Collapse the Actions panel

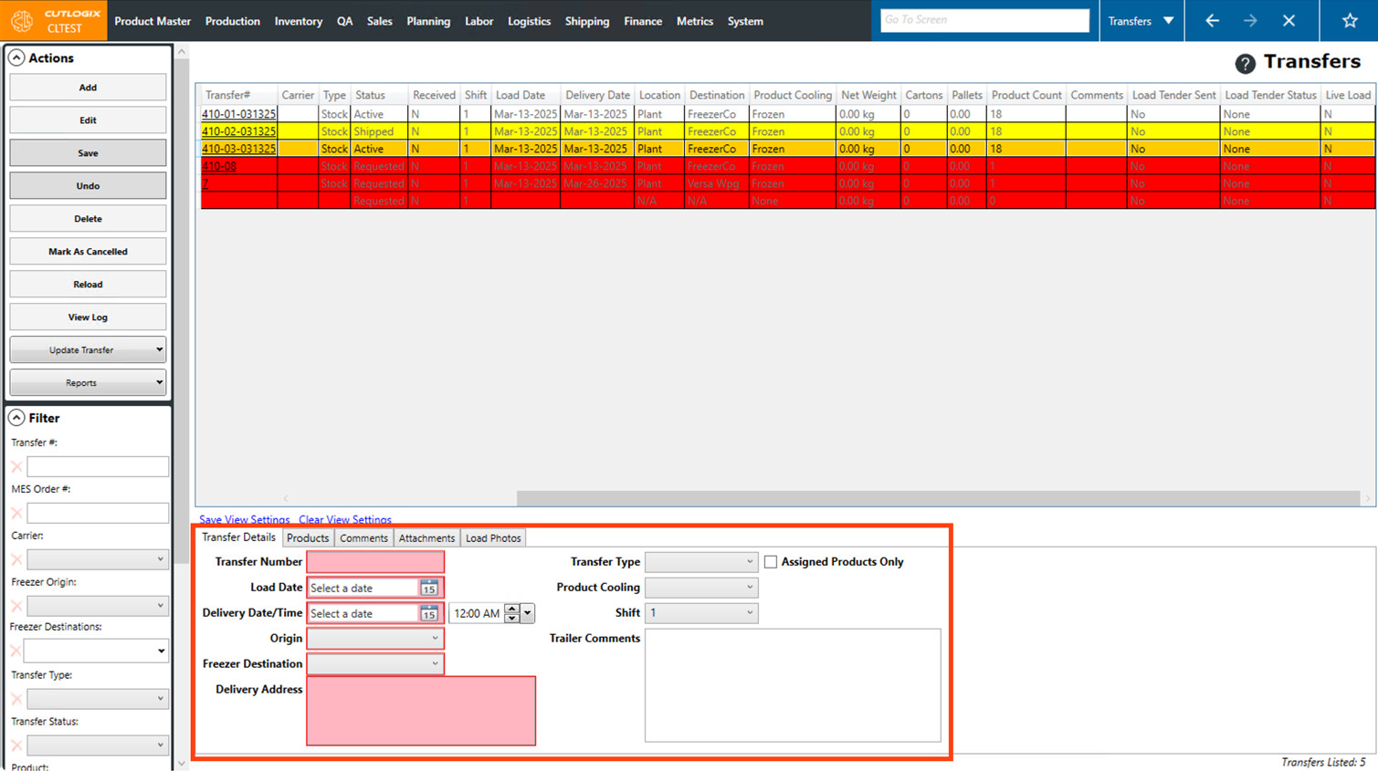click(16, 58)
